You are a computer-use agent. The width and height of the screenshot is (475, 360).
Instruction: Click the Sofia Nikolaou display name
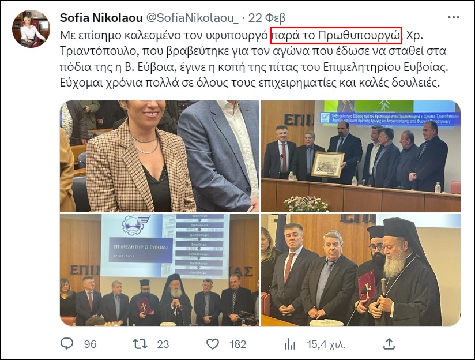tap(101, 18)
